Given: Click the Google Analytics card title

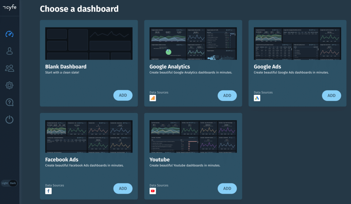Looking at the screenshot, I should tap(170, 67).
